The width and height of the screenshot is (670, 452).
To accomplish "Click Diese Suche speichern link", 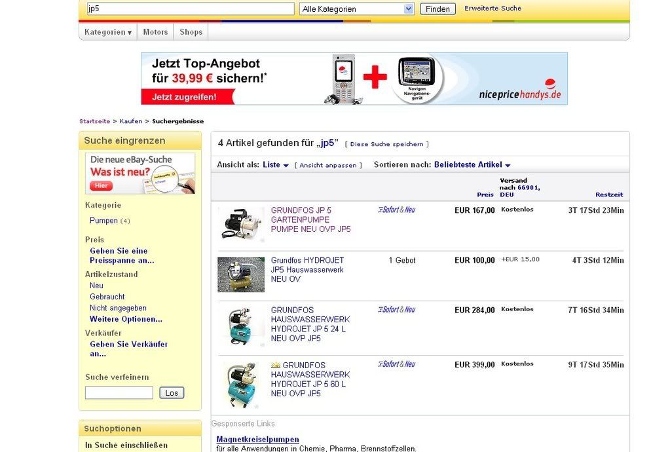I will (386, 144).
